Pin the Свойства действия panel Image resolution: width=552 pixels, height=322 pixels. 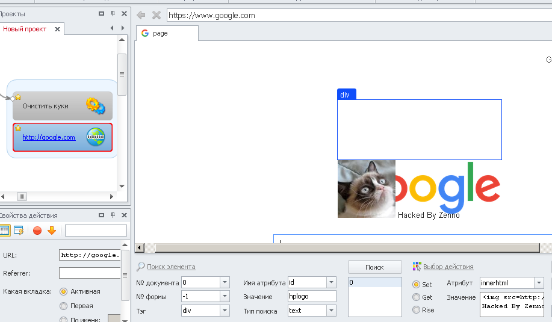tap(113, 215)
